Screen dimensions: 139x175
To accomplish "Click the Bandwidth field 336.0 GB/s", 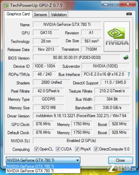I will [112, 108].
